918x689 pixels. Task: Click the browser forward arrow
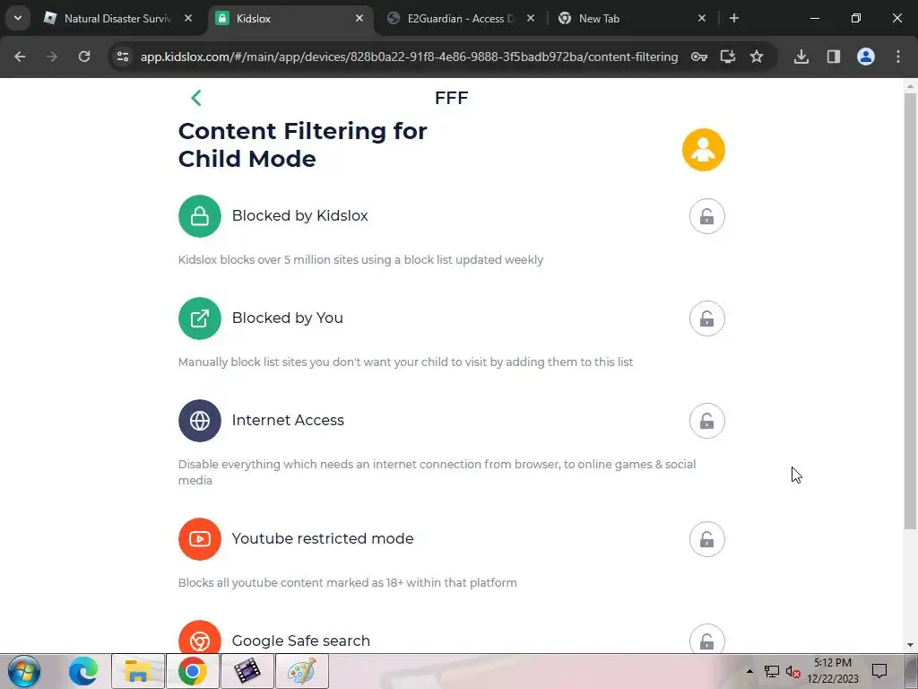tap(52, 57)
